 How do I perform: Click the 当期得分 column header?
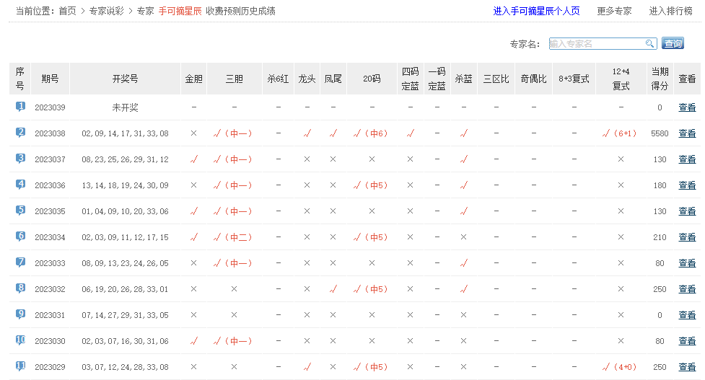tap(660, 79)
